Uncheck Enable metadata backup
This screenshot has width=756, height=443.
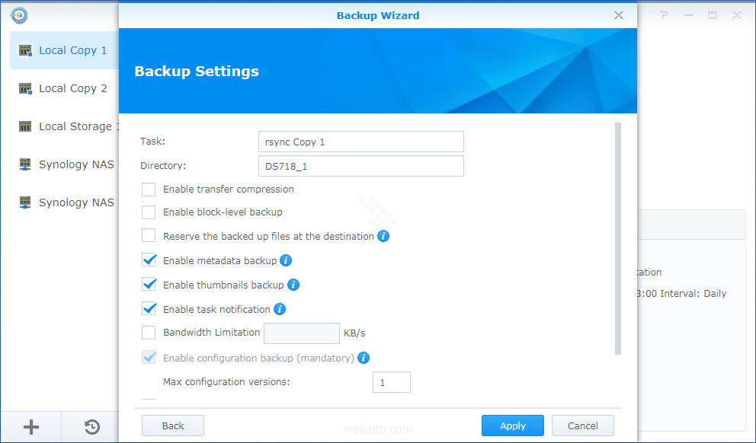click(149, 260)
